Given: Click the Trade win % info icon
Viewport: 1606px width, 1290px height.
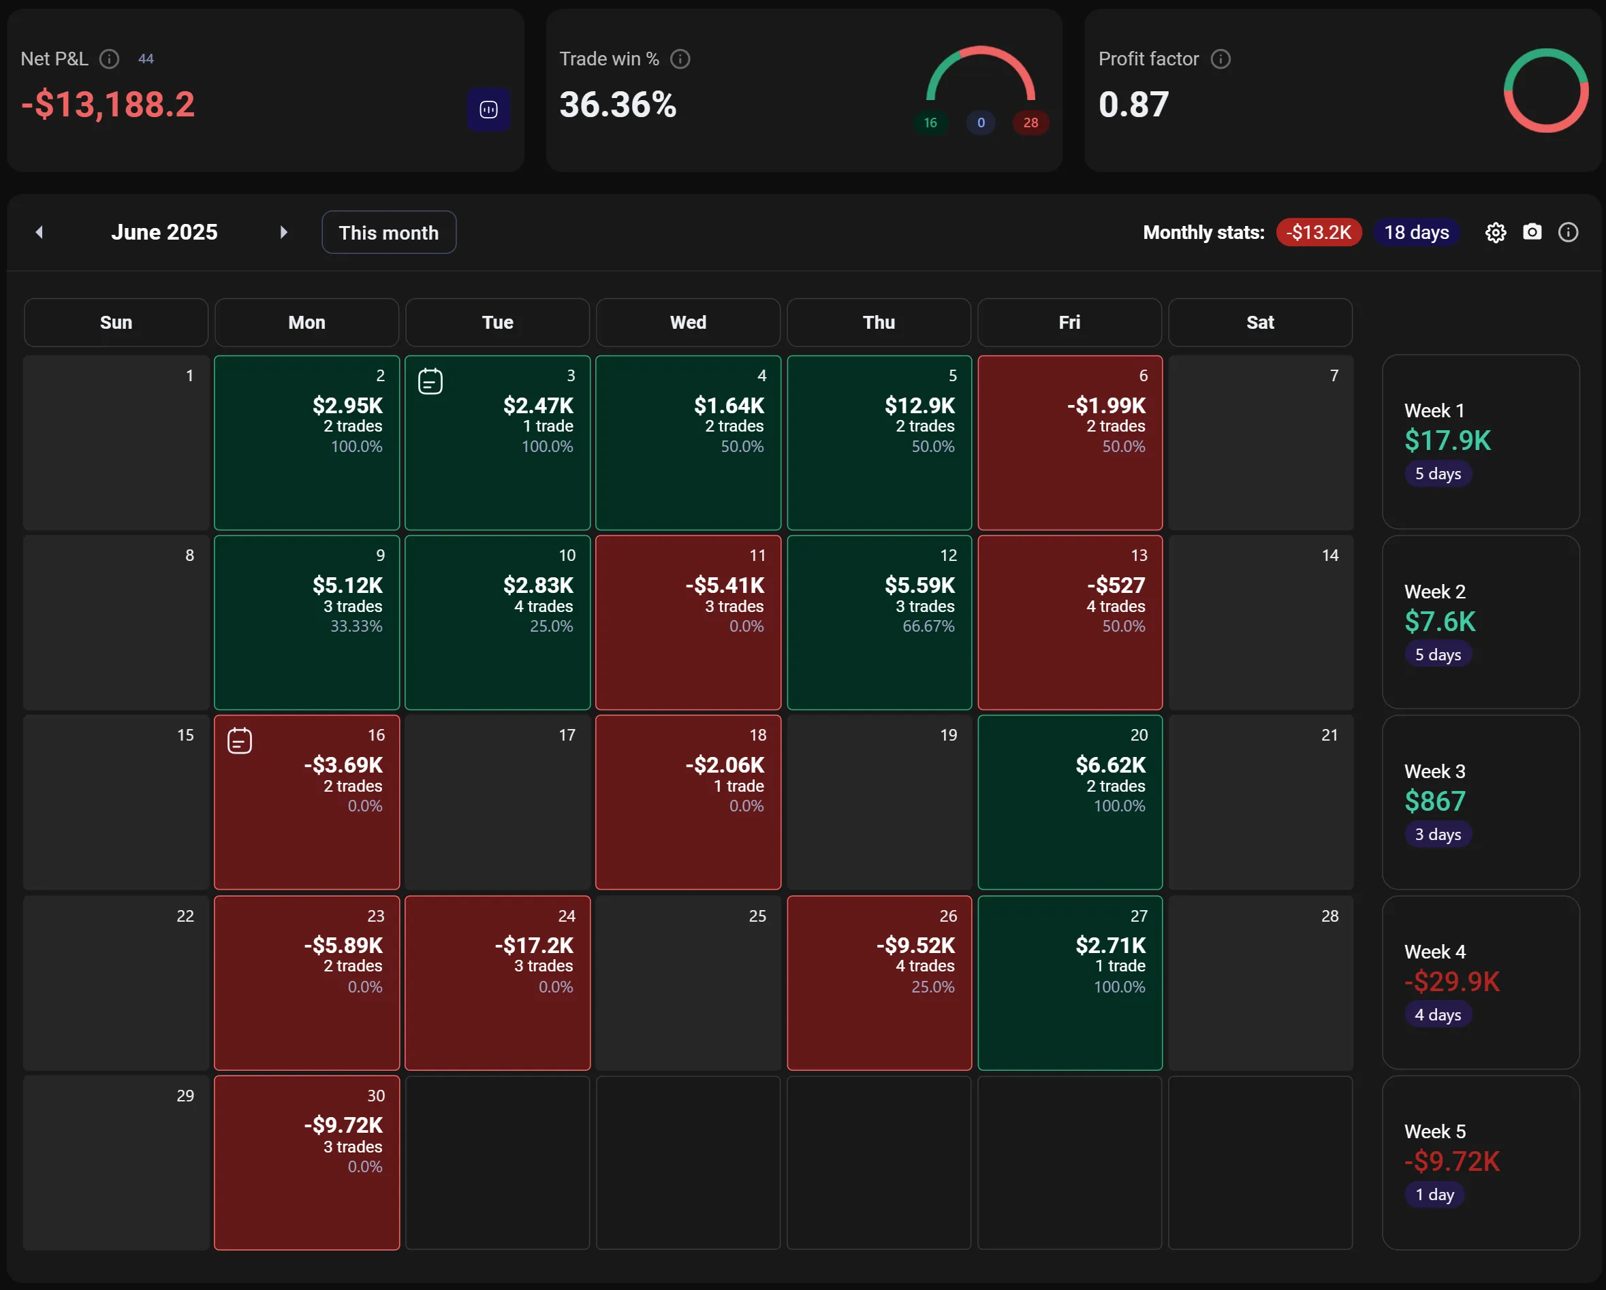Looking at the screenshot, I should (x=680, y=59).
